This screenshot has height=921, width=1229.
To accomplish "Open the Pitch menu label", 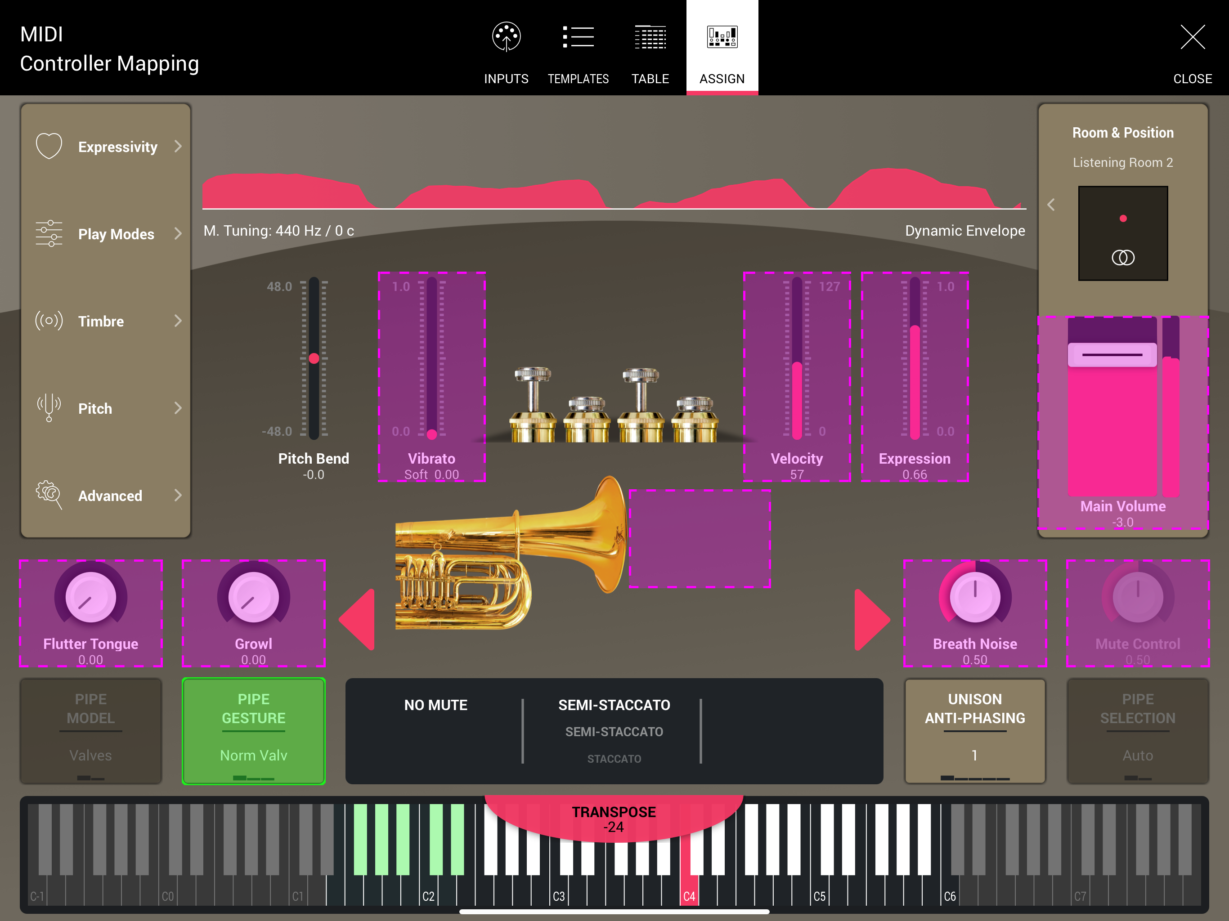I will click(x=95, y=408).
